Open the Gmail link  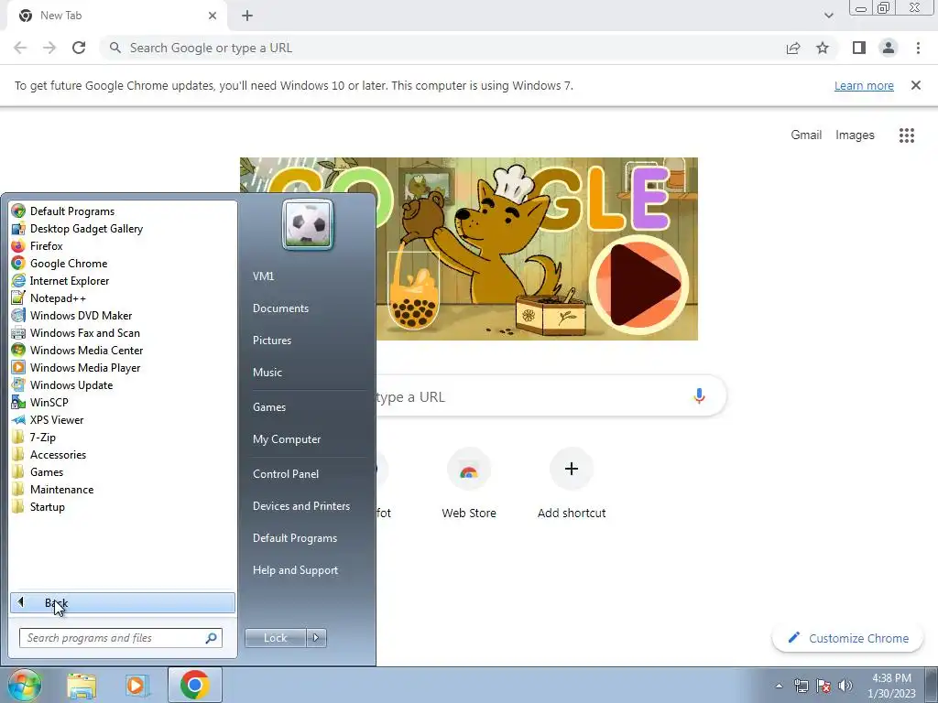(806, 135)
